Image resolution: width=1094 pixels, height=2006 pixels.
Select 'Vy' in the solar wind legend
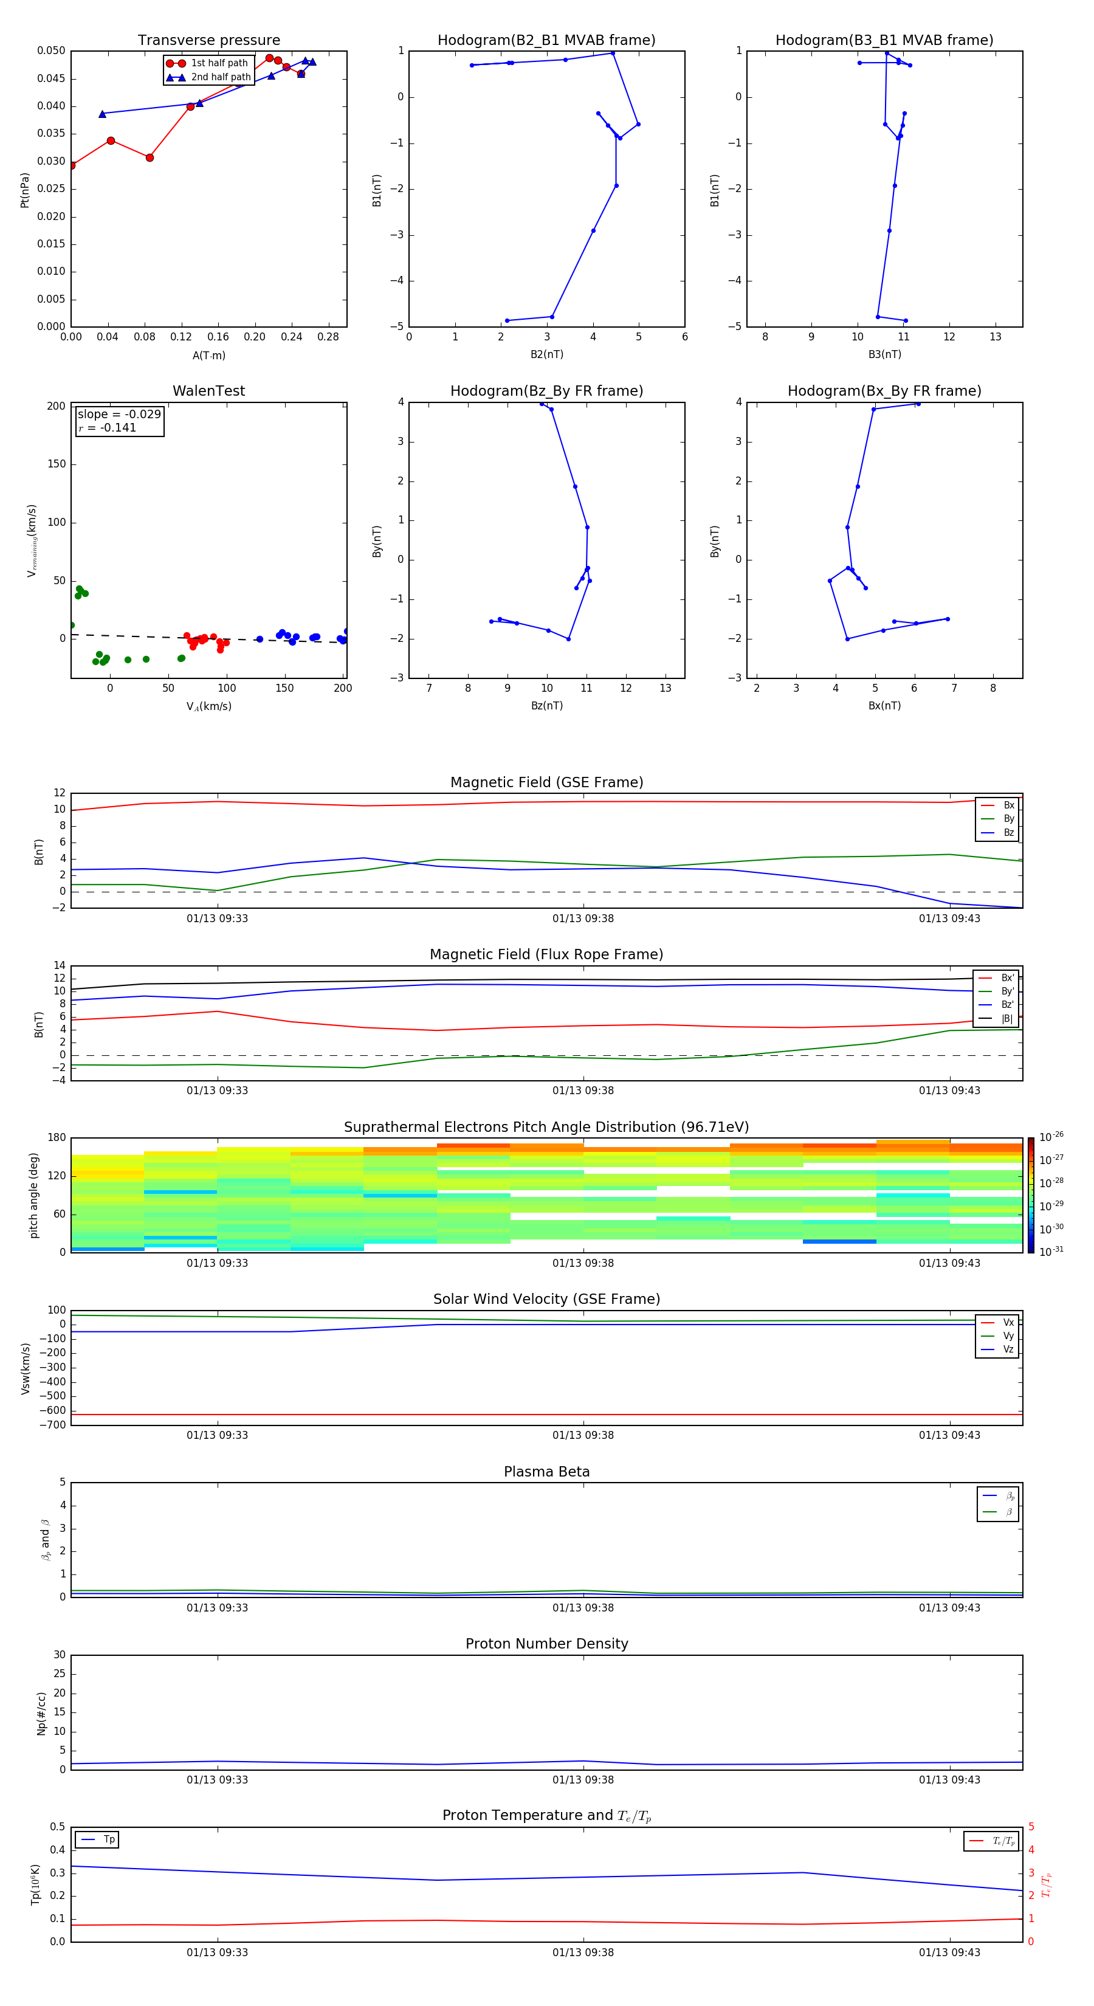pyautogui.click(x=997, y=1336)
